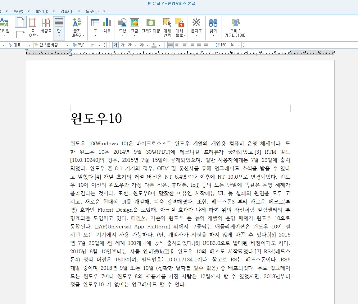Click the 도형 shapes icon
The image size is (358, 304).
click(x=122, y=23)
